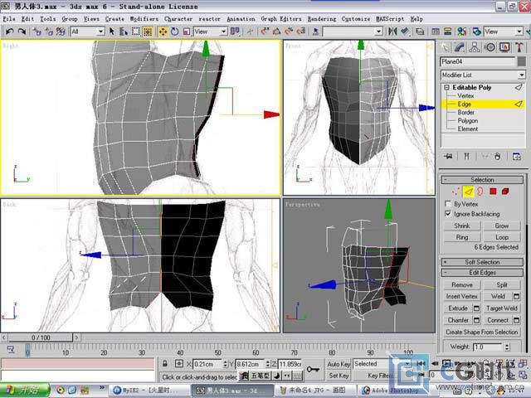Screen dimensions: 531x398
Task: Collapse the Selection rollout
Action: point(482,180)
